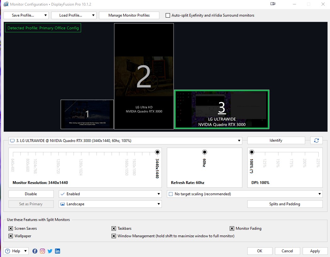Open the Instagram social icon link
The height and width of the screenshot is (257, 330).
(42, 251)
